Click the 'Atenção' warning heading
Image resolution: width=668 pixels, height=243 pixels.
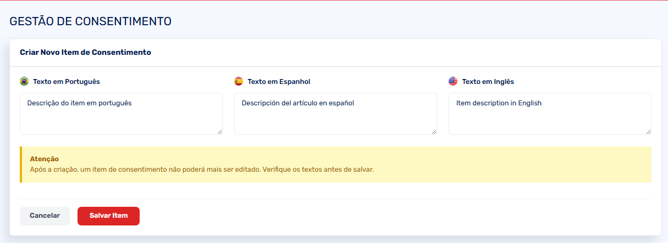click(x=45, y=159)
